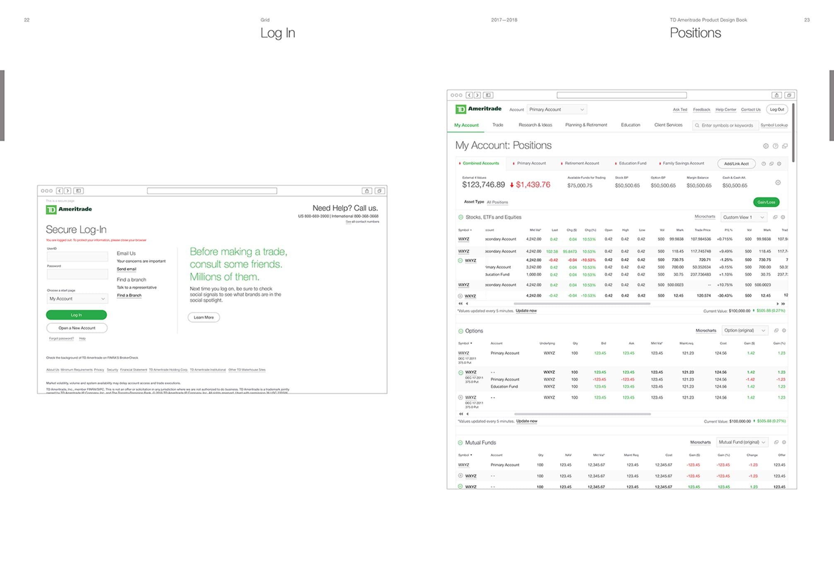This screenshot has width=834, height=565.
Task: Toggle sidebar icon in Positions browser window
Action: [x=488, y=95]
